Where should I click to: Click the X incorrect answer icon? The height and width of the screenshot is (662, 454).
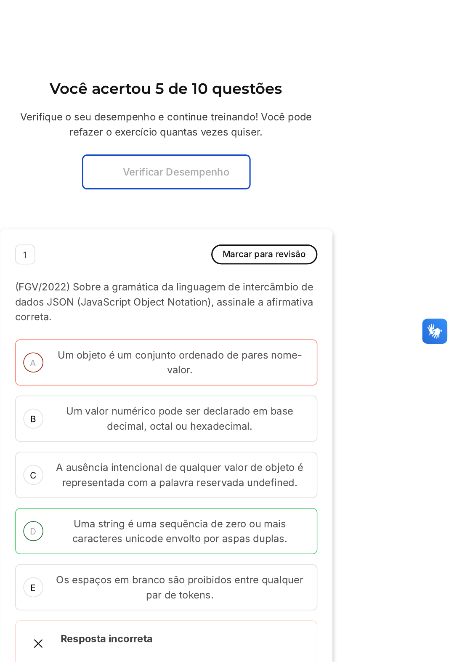pyautogui.click(x=38, y=643)
